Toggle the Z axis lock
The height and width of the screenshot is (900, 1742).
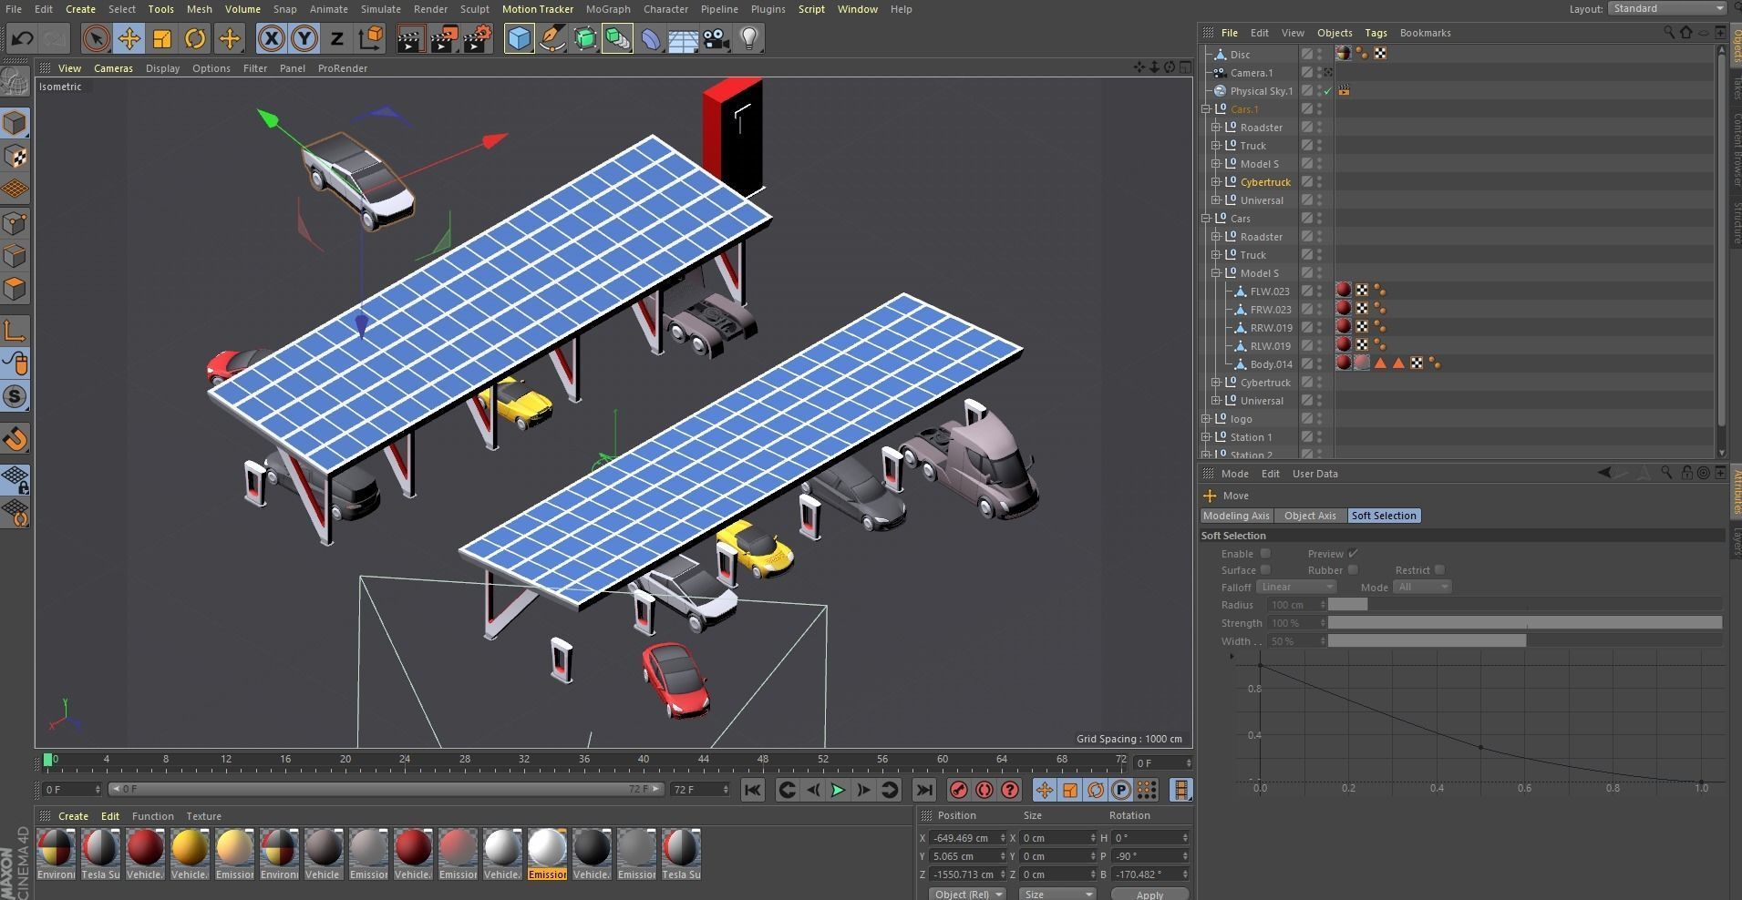[x=336, y=38]
